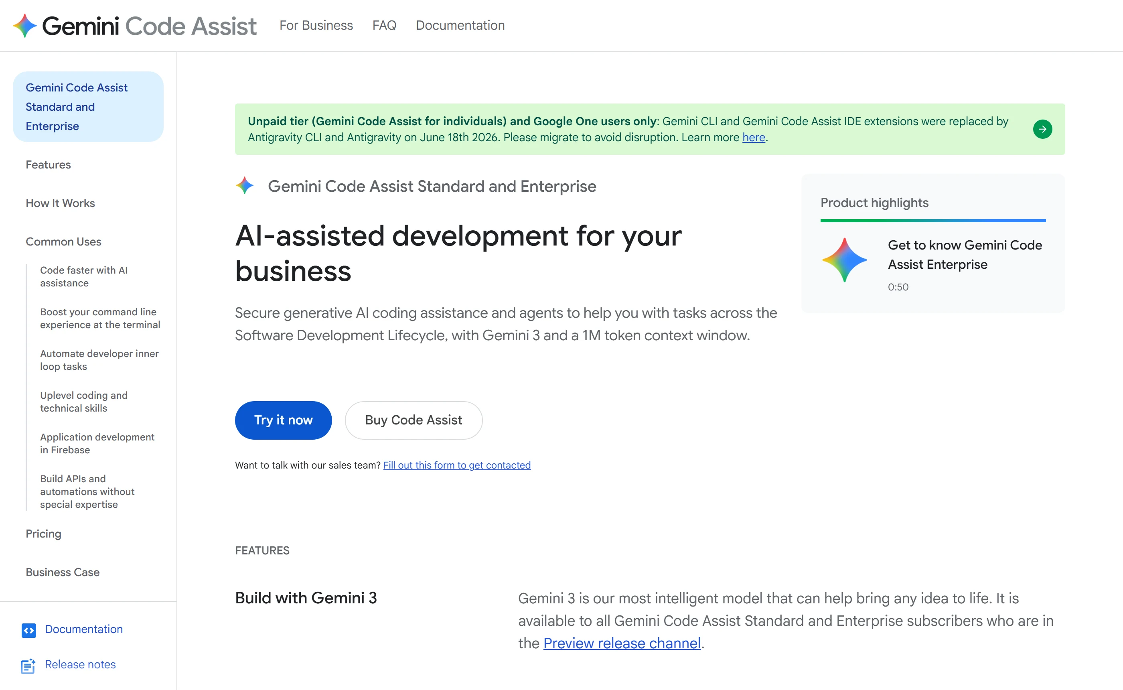The image size is (1123, 690).
Task: Click the Build with Gemini 3 heading
Action: coord(306,598)
